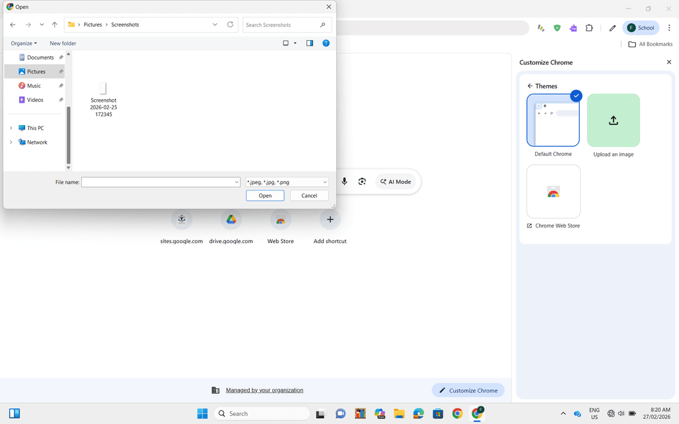679x424 pixels.
Task: Select the Default Chrome theme
Action: (x=553, y=121)
